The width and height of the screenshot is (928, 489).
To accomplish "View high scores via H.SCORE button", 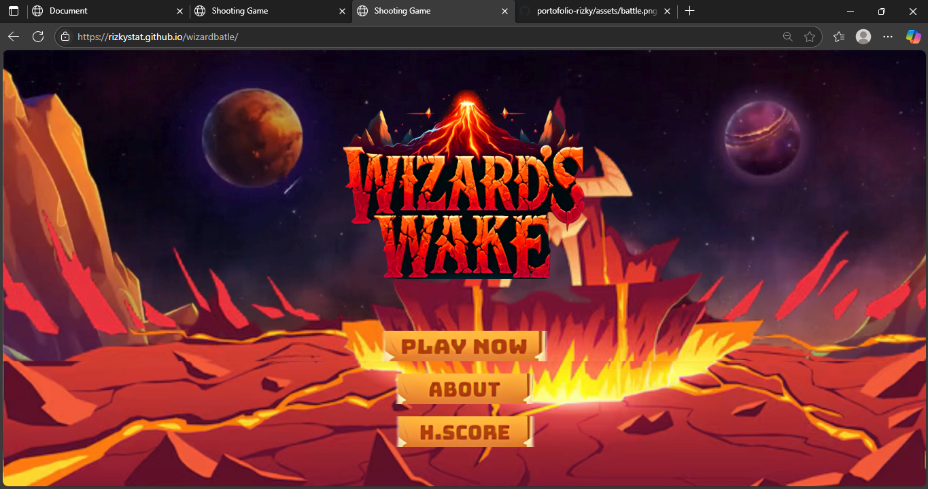I will pyautogui.click(x=464, y=432).
